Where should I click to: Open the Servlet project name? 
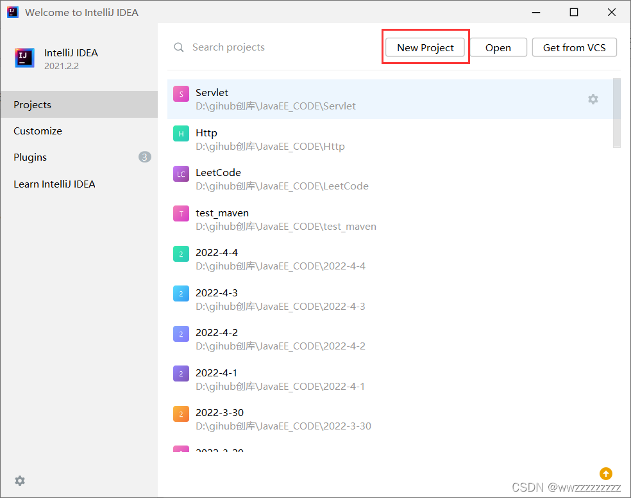pyautogui.click(x=212, y=92)
